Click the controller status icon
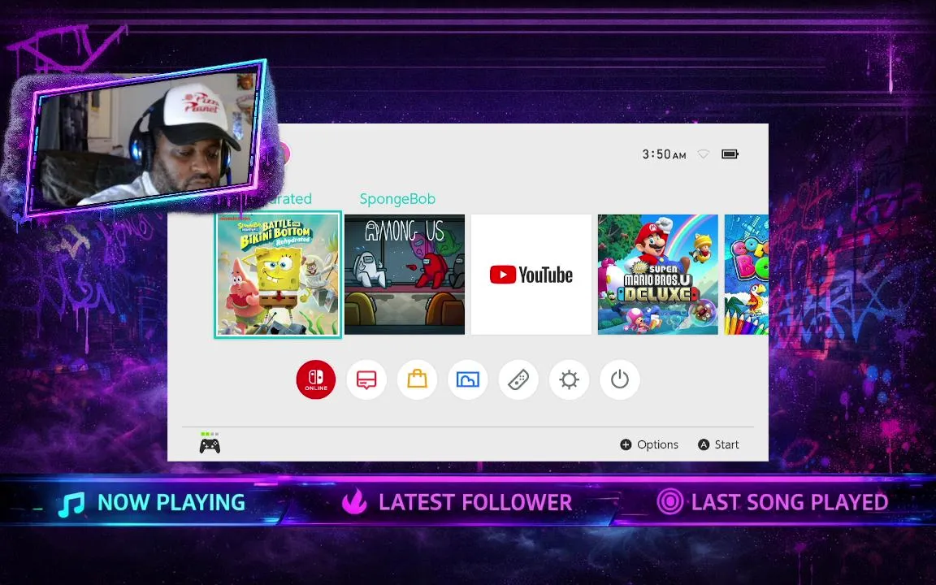The width and height of the screenshot is (936, 585). tap(210, 445)
